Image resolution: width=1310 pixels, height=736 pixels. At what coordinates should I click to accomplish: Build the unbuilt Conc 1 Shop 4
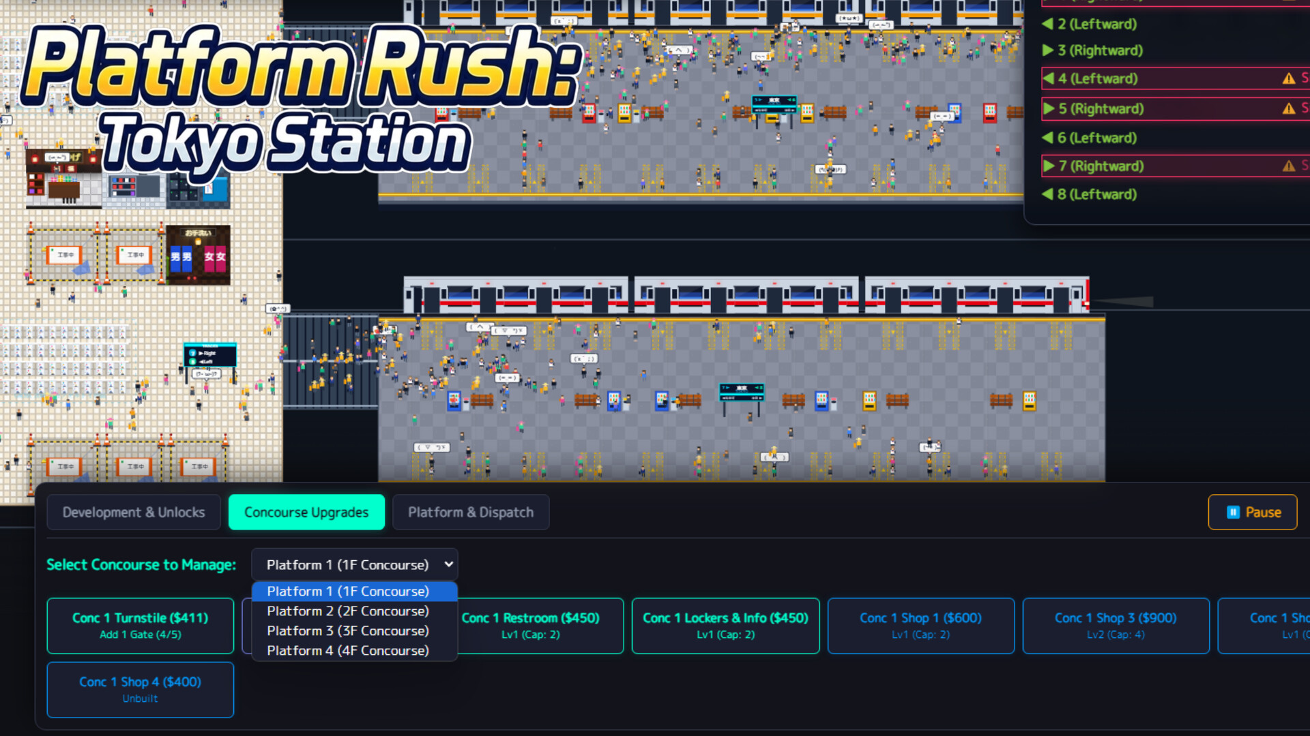[141, 690]
